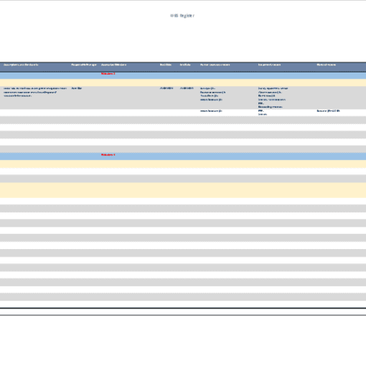Select the End Date column header

pyautogui.click(x=185, y=65)
